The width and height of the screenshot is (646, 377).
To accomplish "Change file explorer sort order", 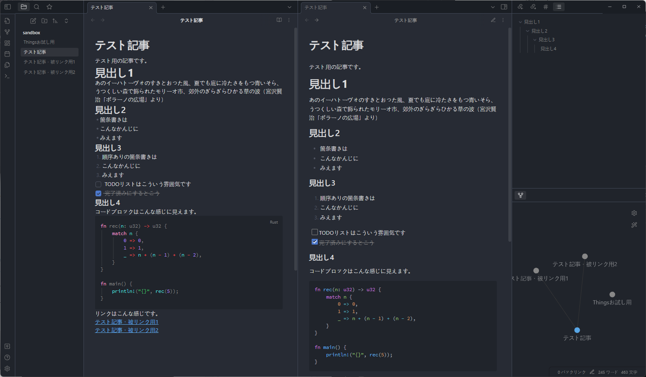I will [x=55, y=21].
